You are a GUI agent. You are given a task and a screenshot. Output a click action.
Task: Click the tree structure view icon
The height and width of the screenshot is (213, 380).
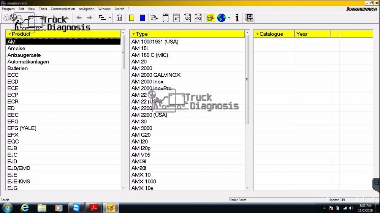pos(102,18)
